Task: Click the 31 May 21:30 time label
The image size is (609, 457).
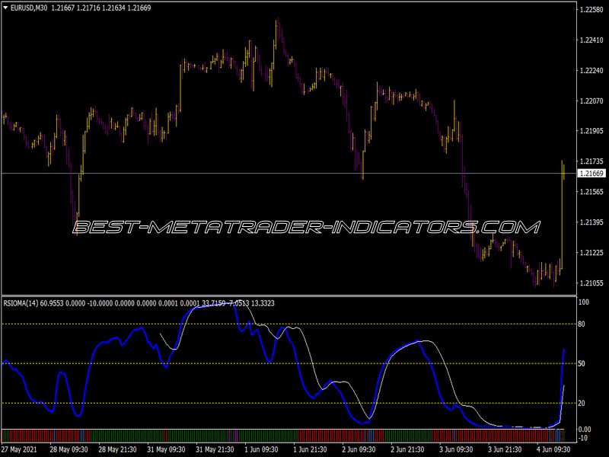Action: [215, 449]
